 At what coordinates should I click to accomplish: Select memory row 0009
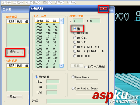click(47, 52)
